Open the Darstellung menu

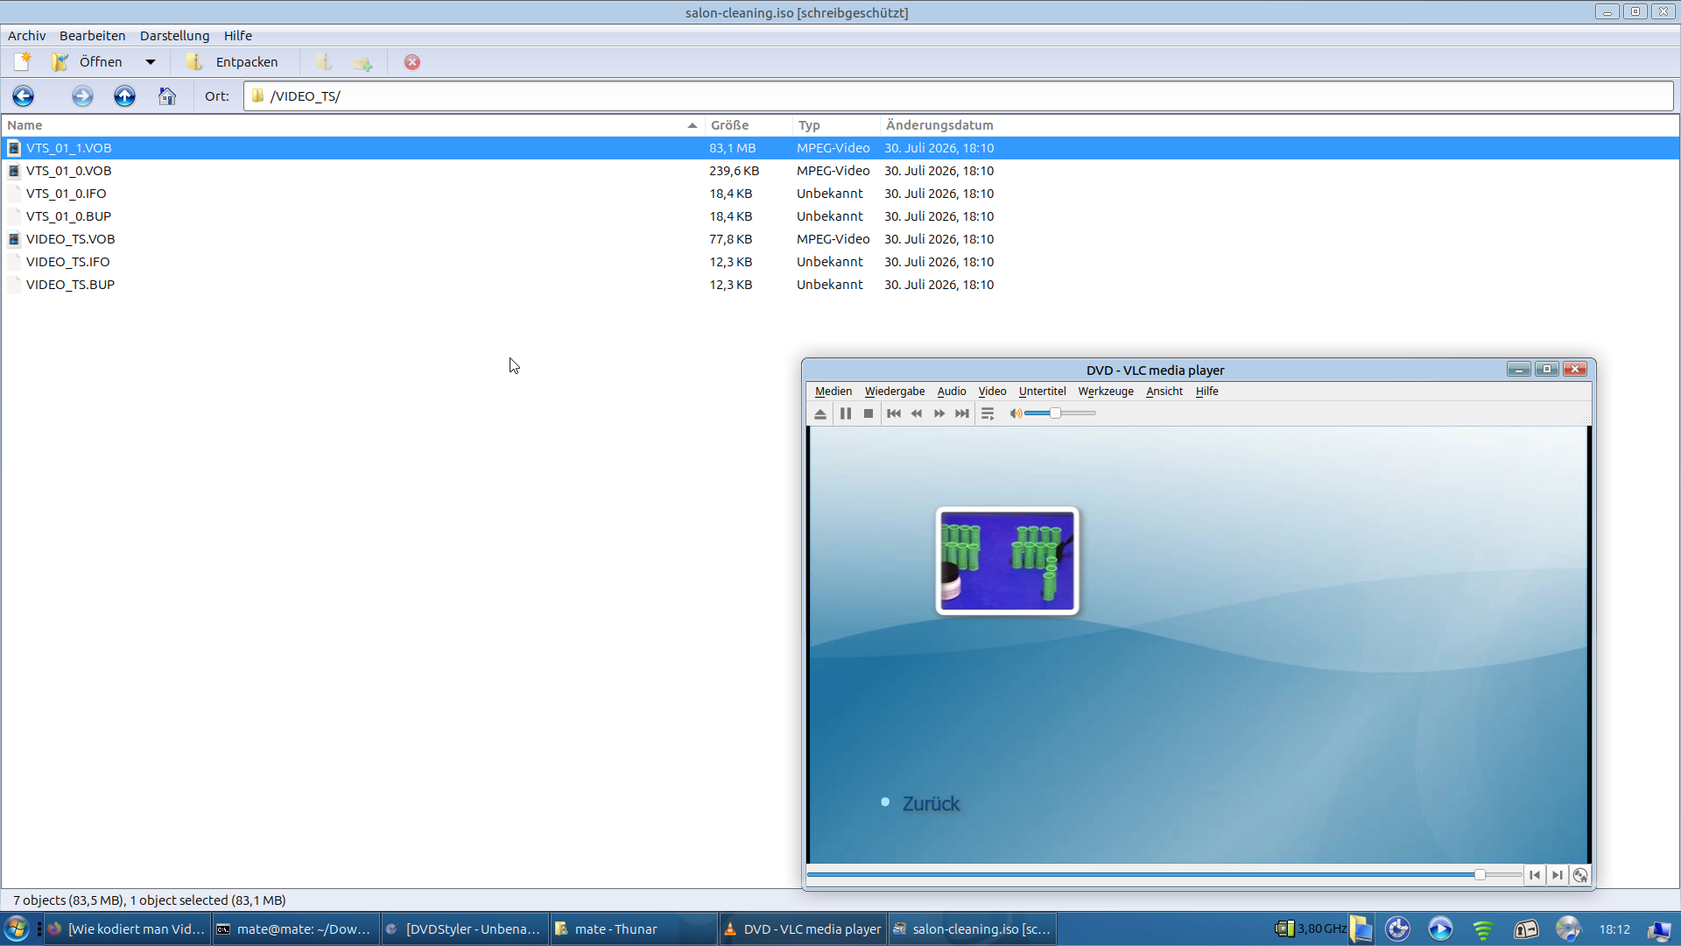coord(174,36)
